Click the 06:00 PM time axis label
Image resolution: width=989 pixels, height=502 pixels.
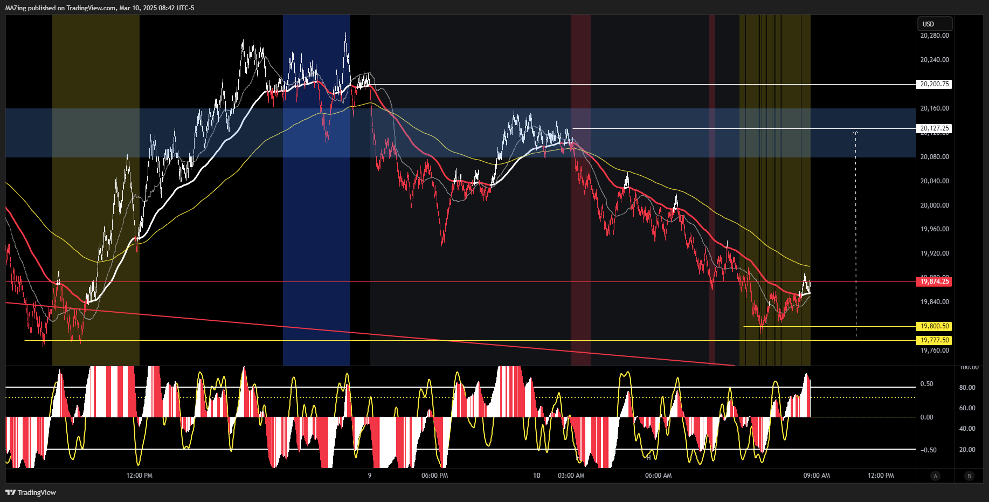coord(434,476)
